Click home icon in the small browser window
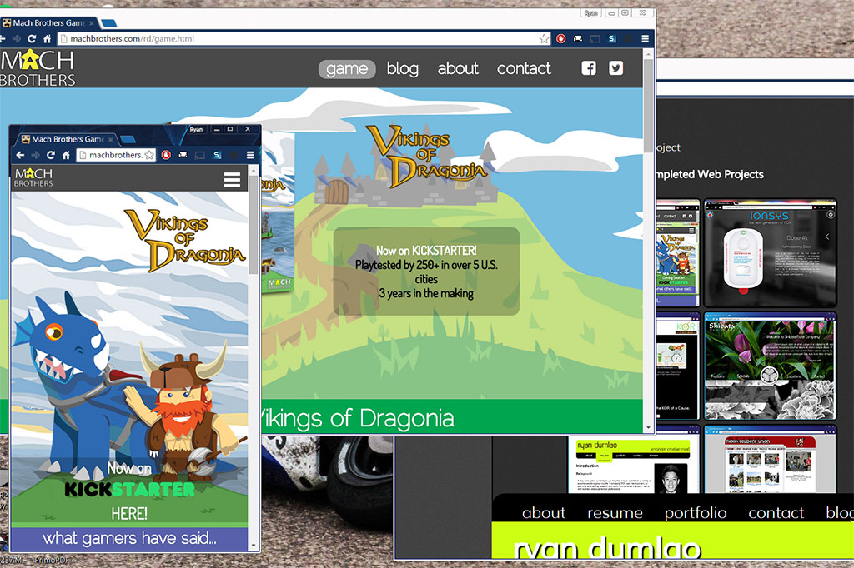The width and height of the screenshot is (854, 568). 66,155
